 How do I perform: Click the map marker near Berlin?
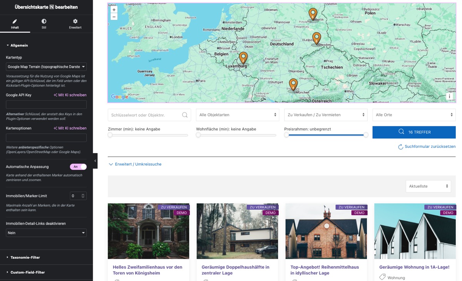(x=313, y=14)
